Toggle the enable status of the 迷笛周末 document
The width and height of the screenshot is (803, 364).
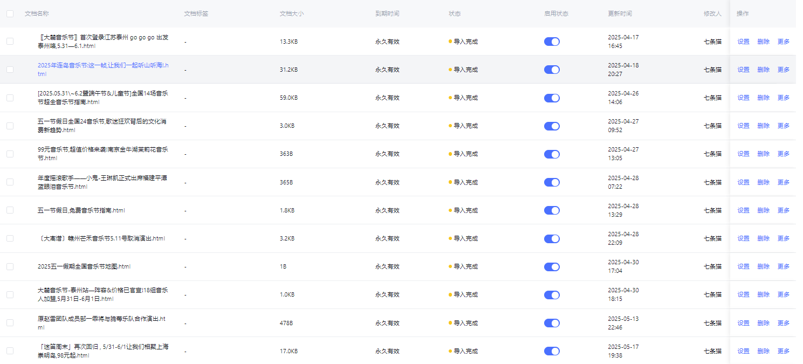[552, 351]
